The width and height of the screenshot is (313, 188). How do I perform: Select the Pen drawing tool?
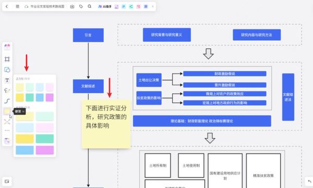(x=7, y=91)
